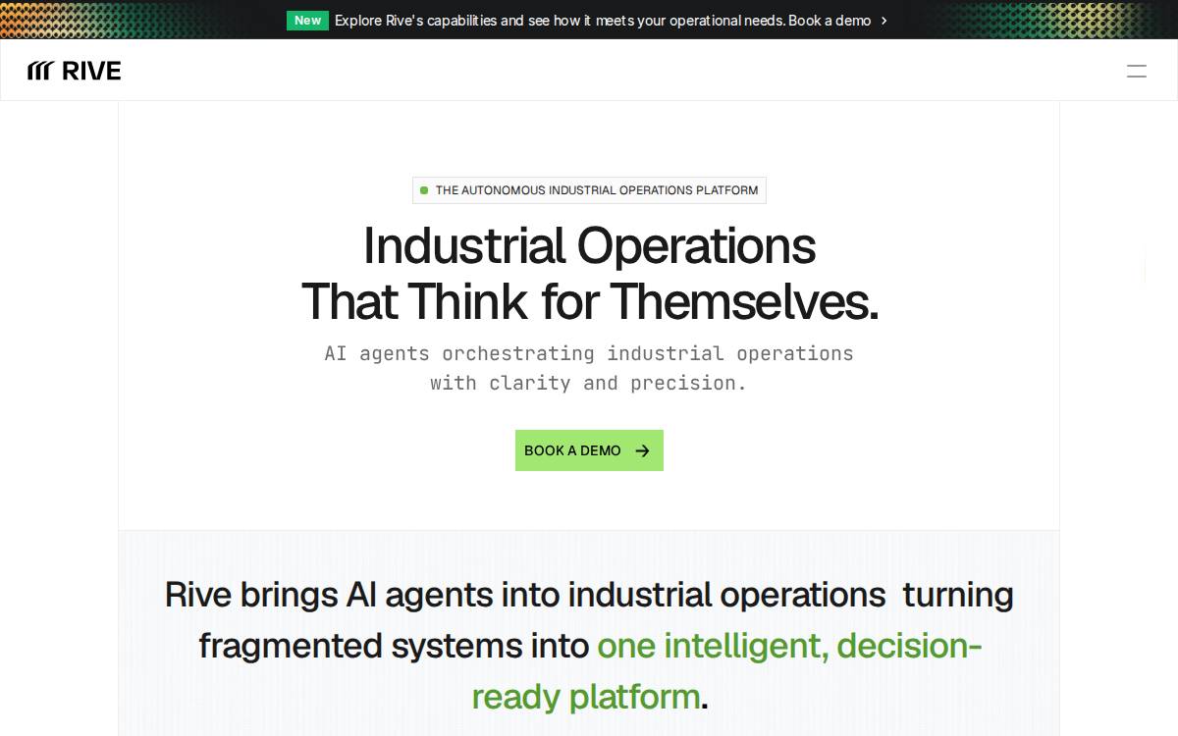Click the BOOK A DEMO button
The image size is (1178, 736).
coord(589,450)
